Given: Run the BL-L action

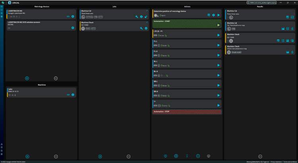Looking at the screenshot, I should pyautogui.click(x=219, y=65).
